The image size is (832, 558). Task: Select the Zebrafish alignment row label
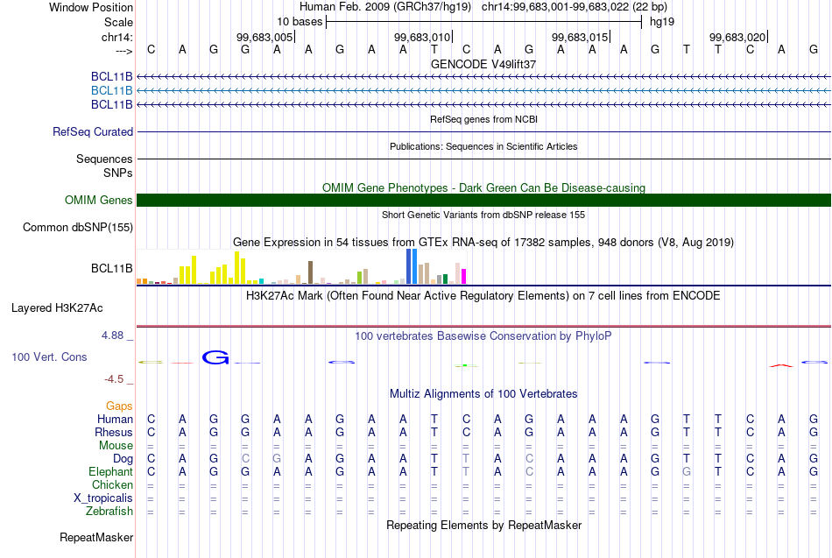[109, 512]
